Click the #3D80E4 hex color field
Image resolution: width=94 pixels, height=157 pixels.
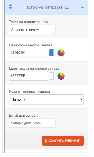click(29, 53)
